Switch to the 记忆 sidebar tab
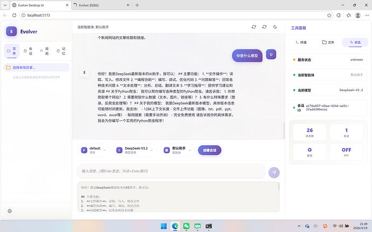The width and height of the screenshot is (372, 232). (x=61, y=51)
